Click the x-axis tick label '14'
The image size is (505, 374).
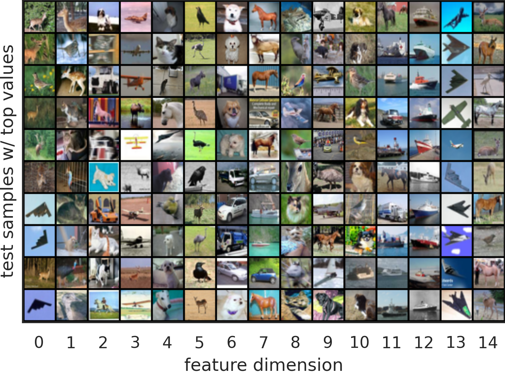click(x=488, y=342)
